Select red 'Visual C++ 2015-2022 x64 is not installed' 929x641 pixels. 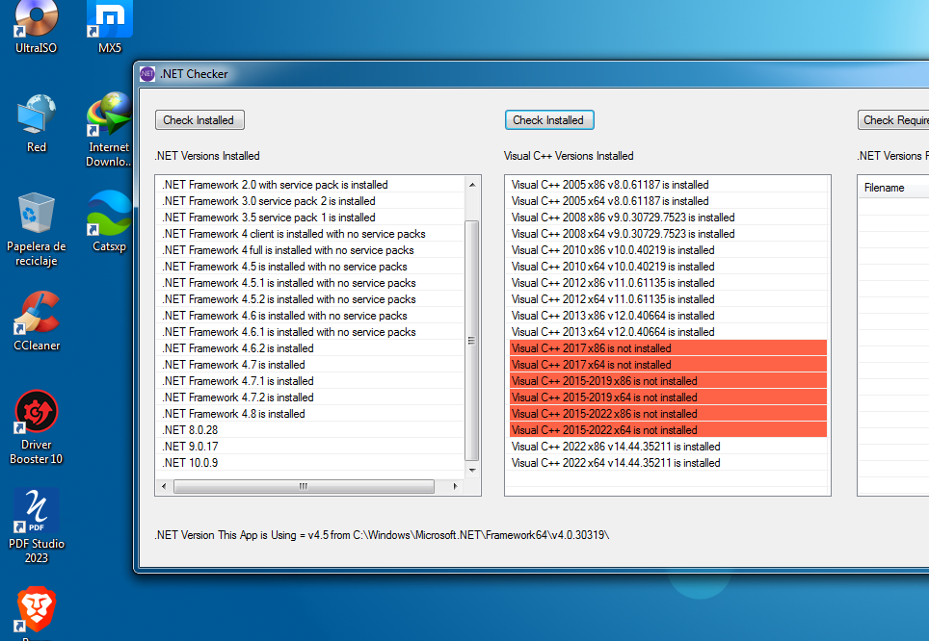pyautogui.click(x=668, y=430)
